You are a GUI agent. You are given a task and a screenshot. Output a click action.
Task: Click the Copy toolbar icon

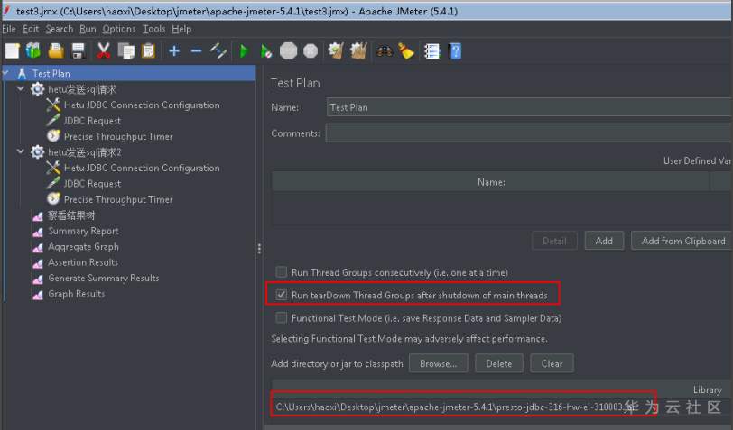[x=125, y=50]
